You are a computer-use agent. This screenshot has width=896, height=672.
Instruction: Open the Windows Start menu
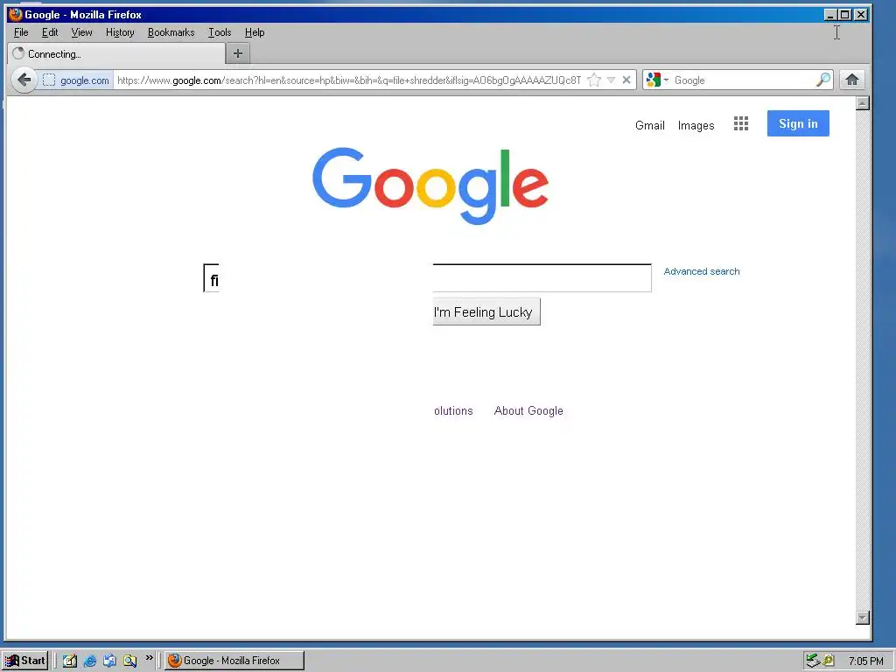[x=24, y=661]
